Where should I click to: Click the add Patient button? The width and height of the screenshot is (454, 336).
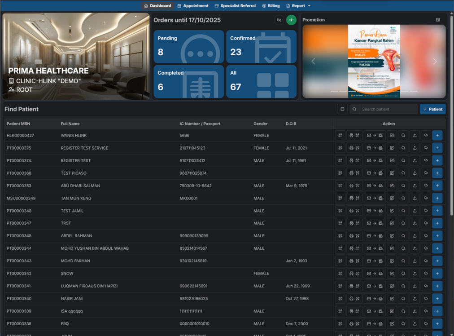coord(432,109)
